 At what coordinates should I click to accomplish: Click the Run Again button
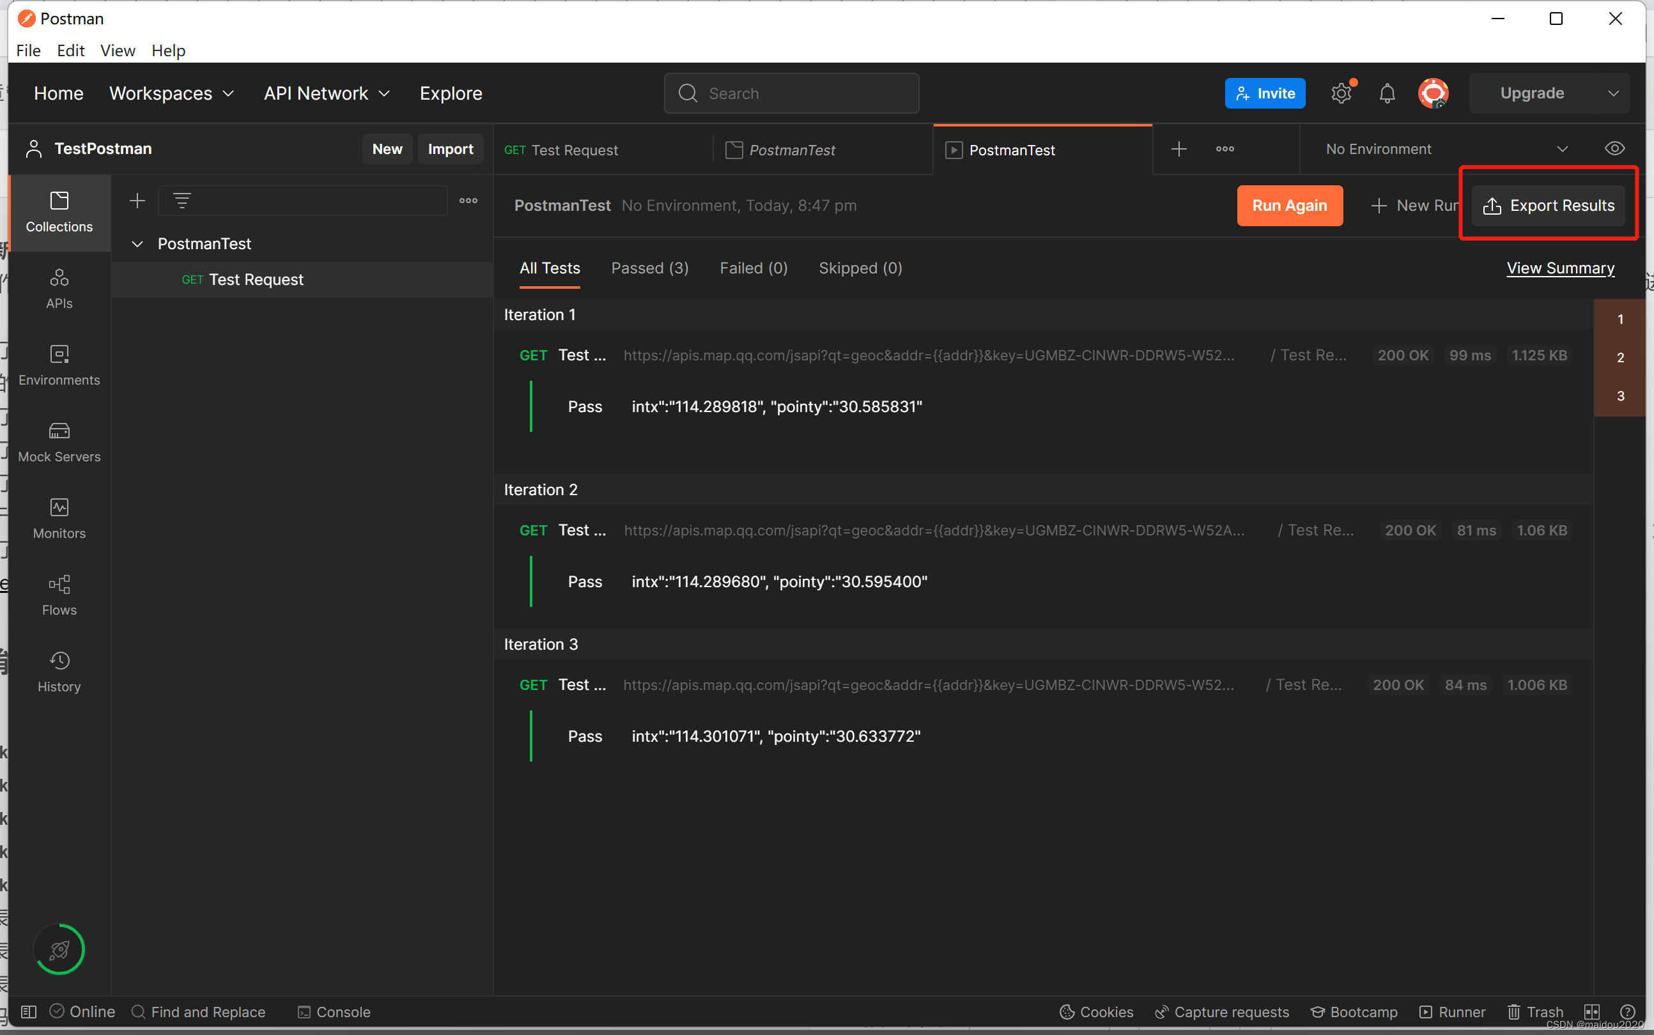[x=1289, y=205]
